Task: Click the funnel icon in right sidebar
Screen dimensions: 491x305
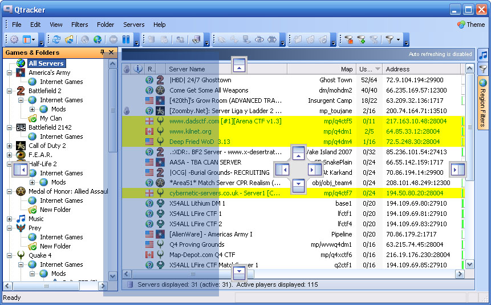Action: point(483,69)
